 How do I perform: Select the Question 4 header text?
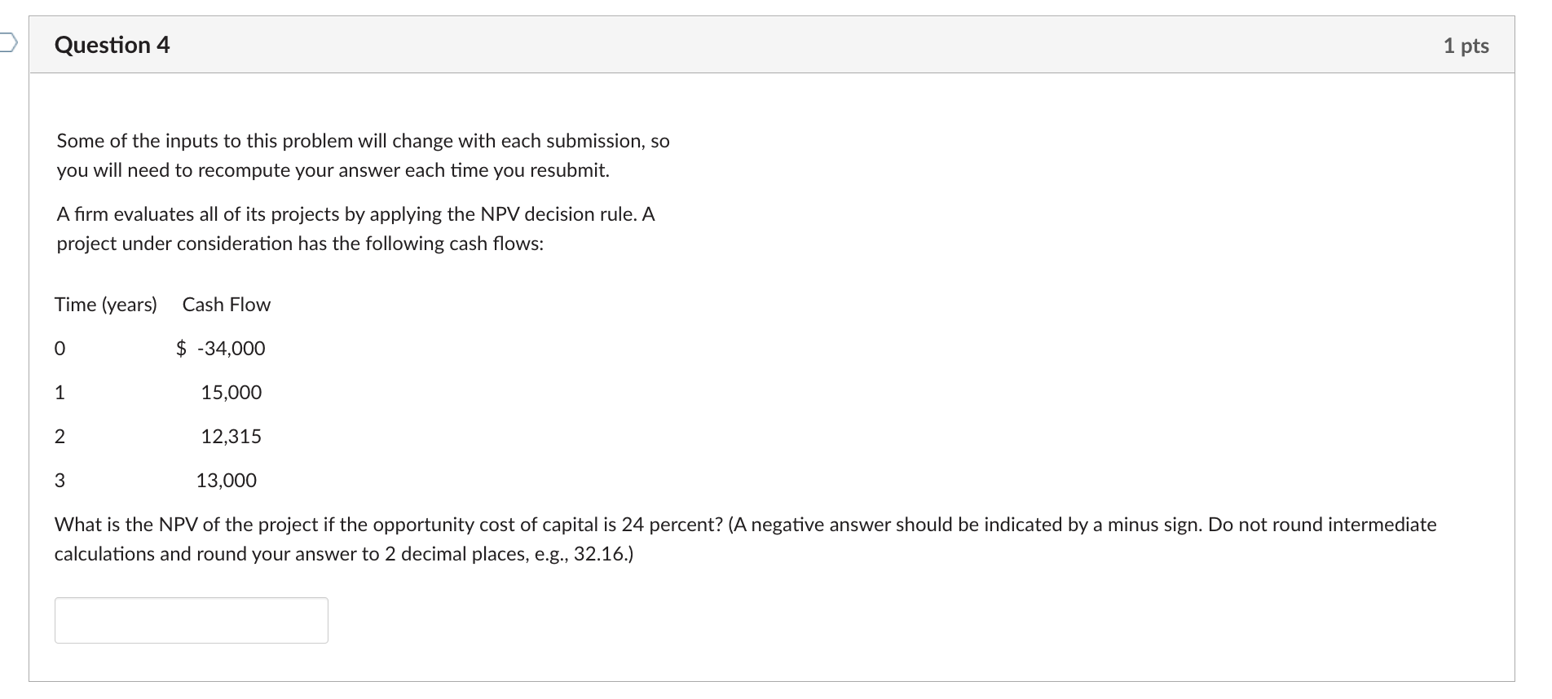click(x=112, y=45)
